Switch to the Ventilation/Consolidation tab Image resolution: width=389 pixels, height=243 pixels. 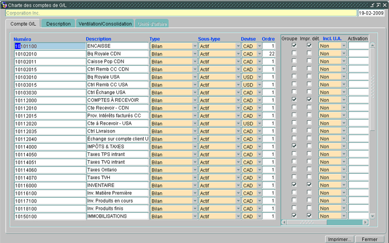[x=105, y=24]
